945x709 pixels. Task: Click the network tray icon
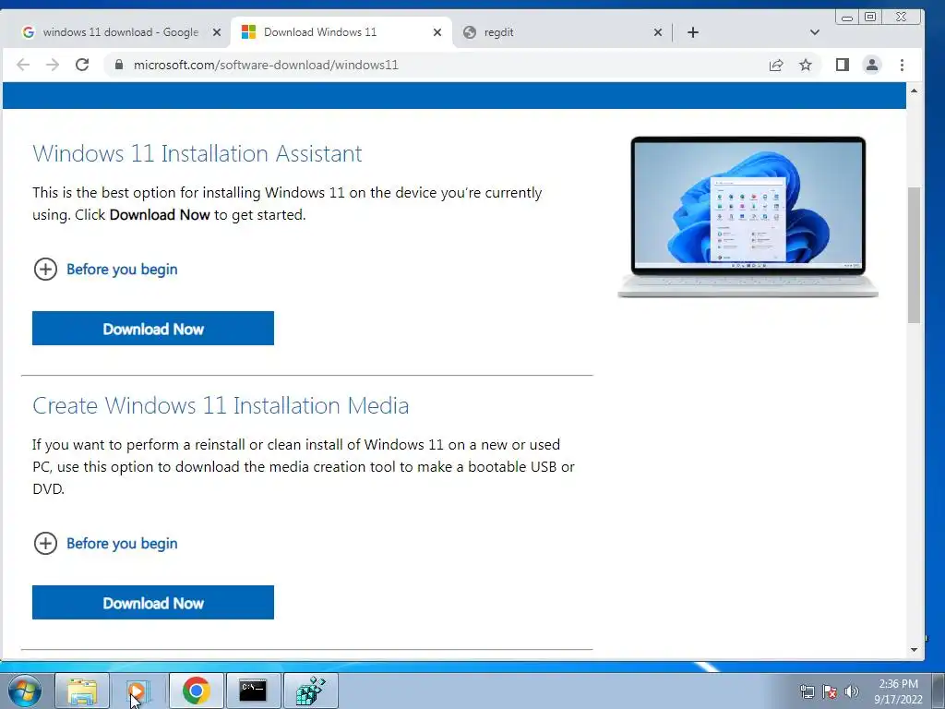click(807, 691)
